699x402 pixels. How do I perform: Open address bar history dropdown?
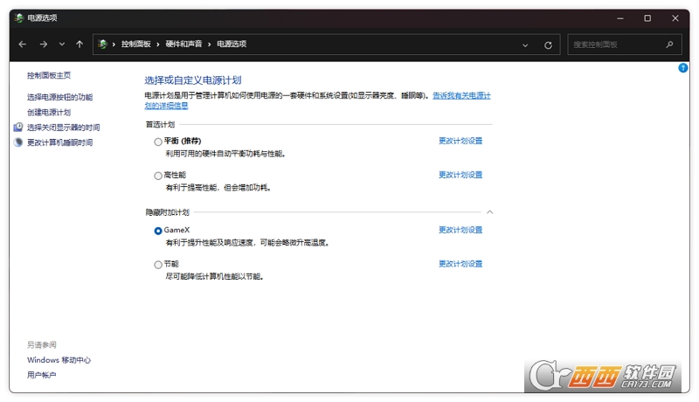pyautogui.click(x=525, y=45)
